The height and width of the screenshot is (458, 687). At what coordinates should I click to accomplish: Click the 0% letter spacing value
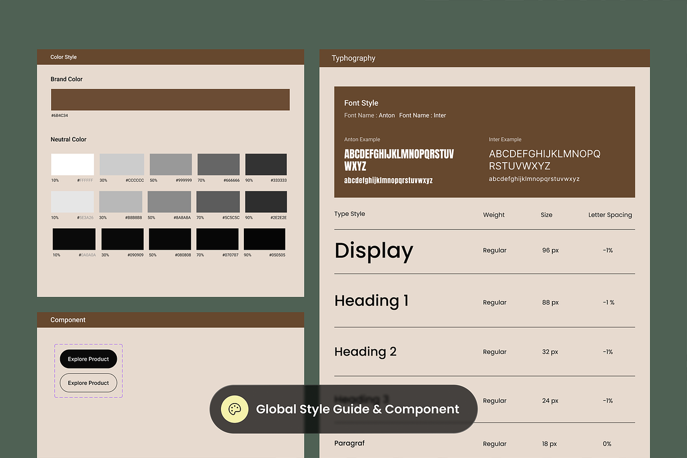coord(607,444)
